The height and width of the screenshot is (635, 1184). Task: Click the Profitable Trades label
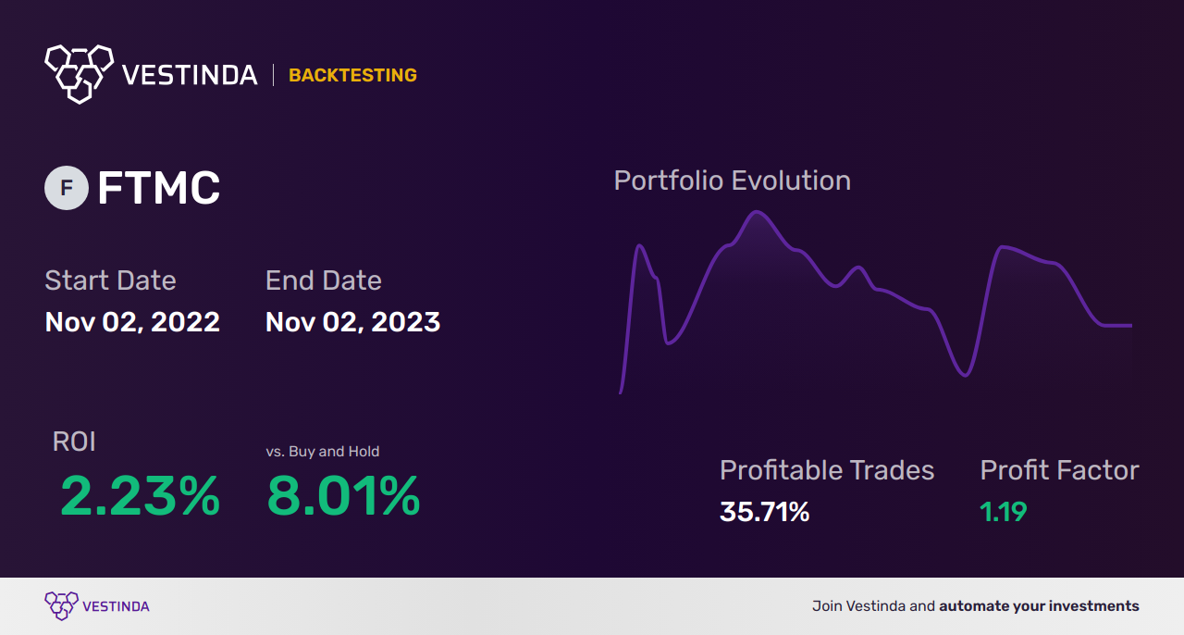826,470
